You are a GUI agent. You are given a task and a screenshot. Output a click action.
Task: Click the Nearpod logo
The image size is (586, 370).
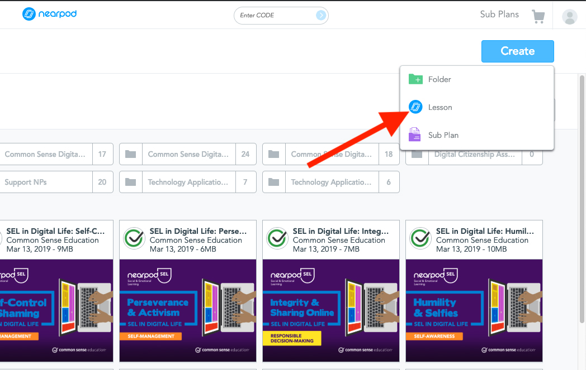pos(49,14)
